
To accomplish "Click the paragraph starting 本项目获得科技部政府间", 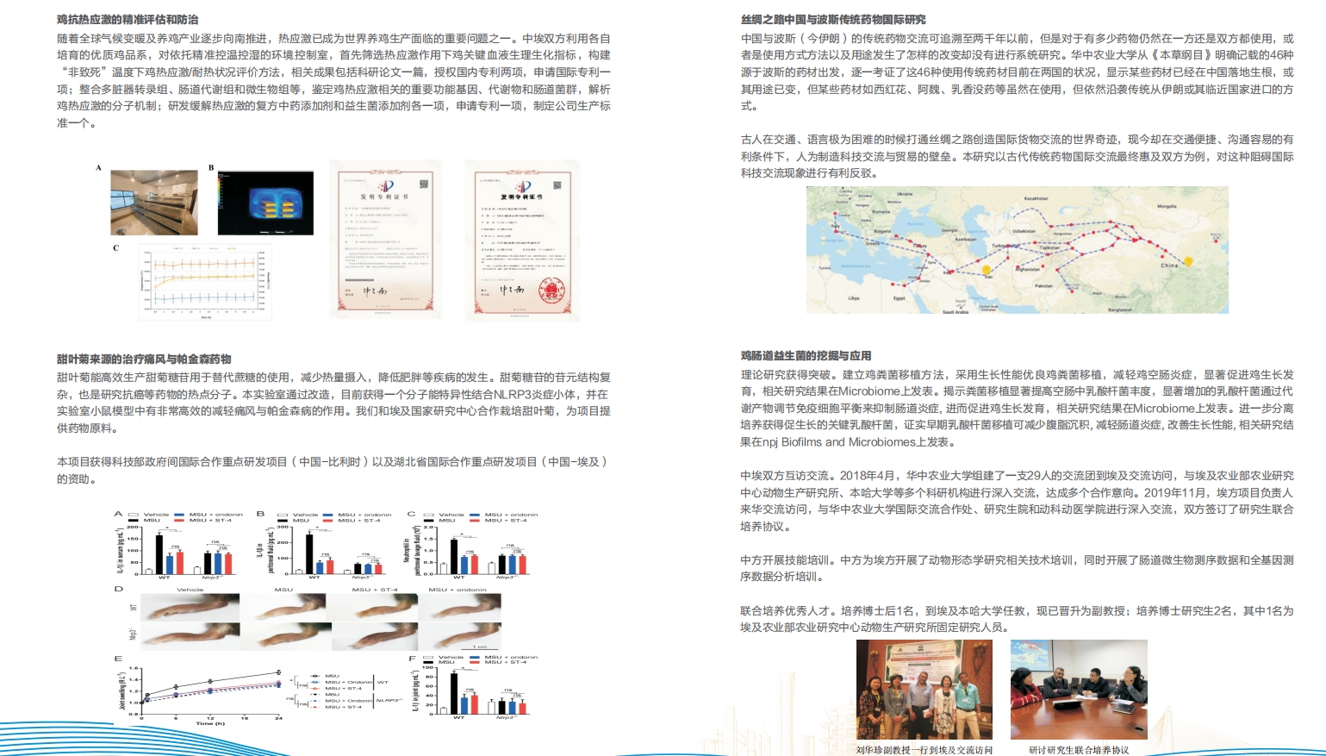I will (334, 470).
